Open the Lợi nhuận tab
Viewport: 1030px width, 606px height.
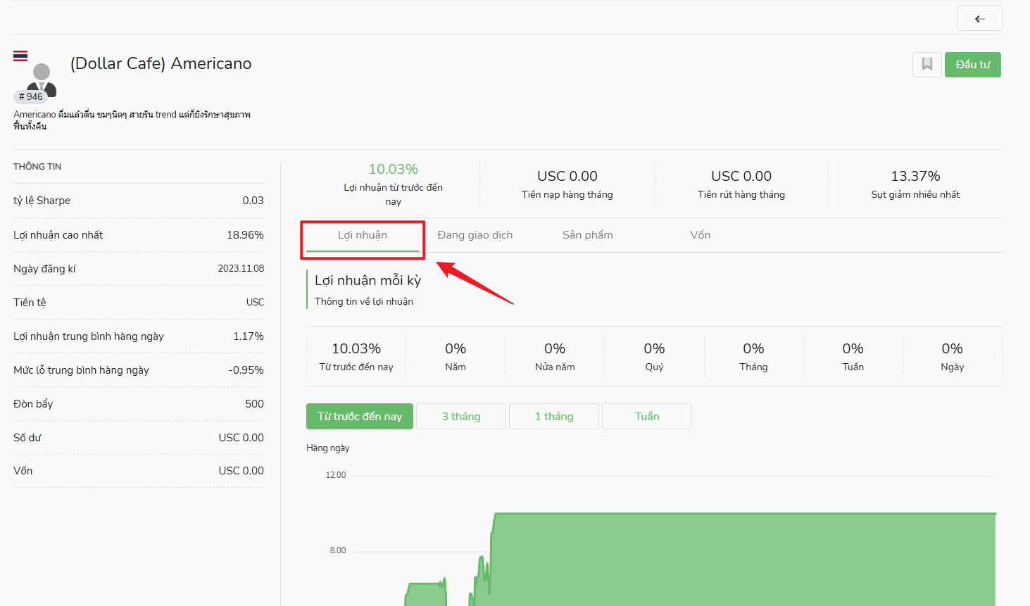(x=363, y=235)
